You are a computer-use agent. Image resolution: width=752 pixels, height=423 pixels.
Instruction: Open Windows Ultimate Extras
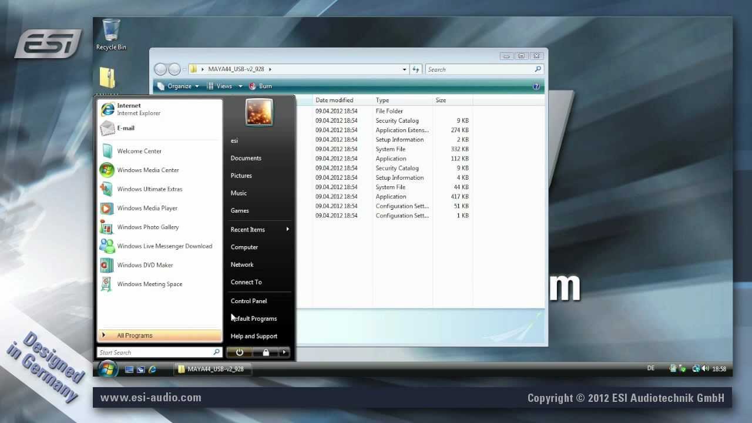click(x=159, y=189)
